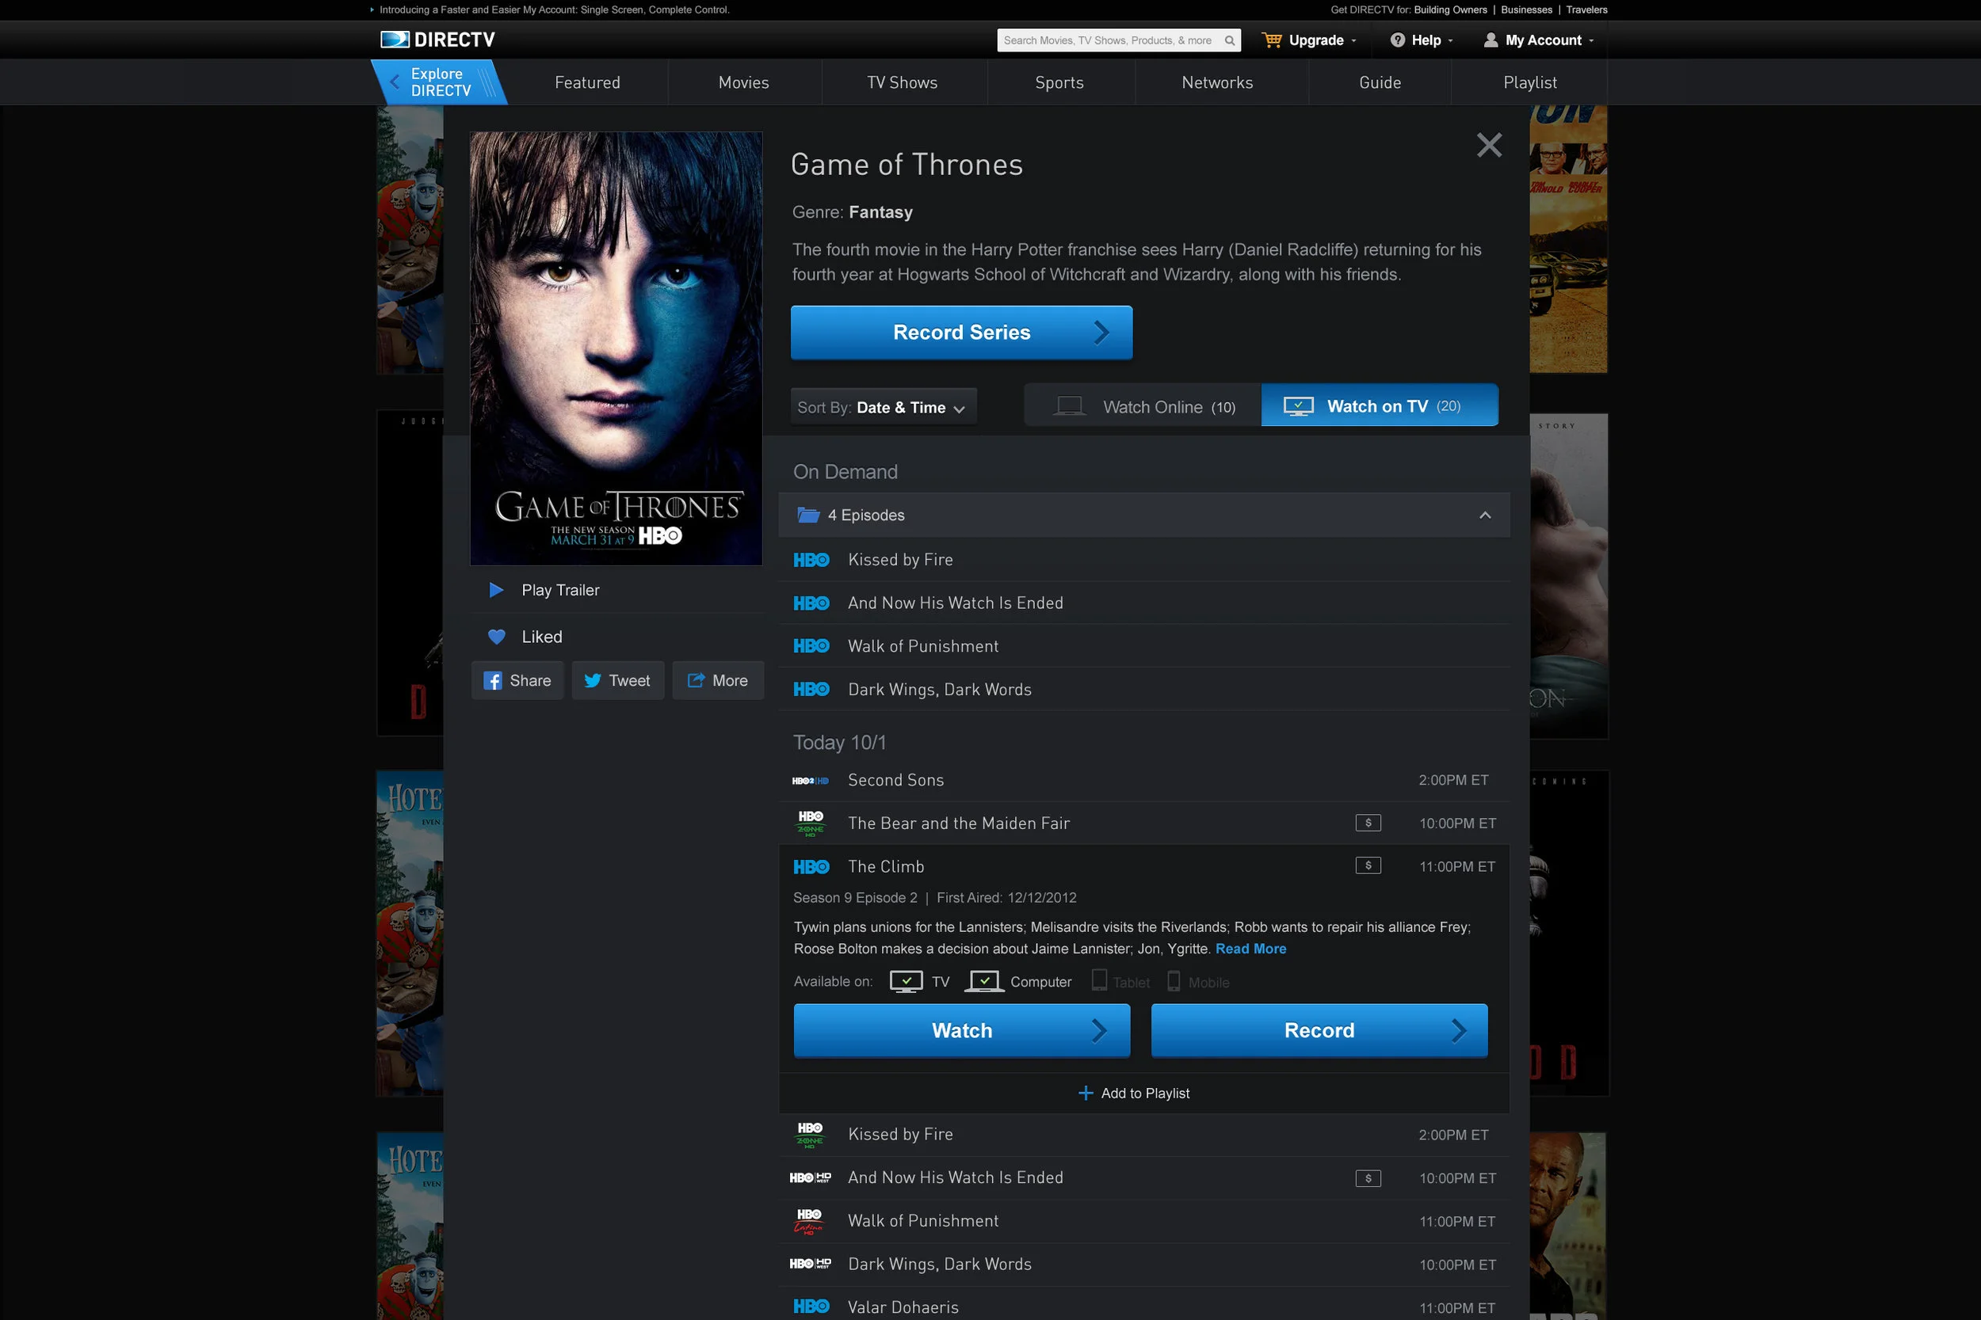The image size is (1981, 1320).
Task: Open the TV Shows tab
Action: (x=902, y=82)
